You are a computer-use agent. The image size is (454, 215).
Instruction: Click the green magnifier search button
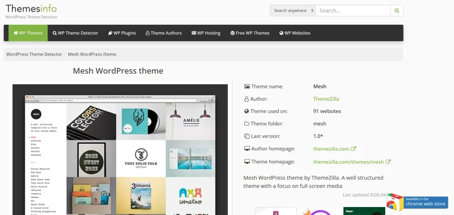397,11
